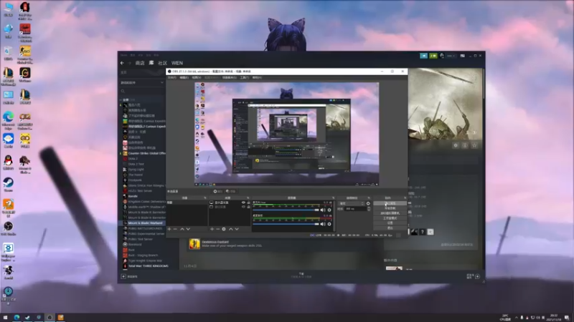The height and width of the screenshot is (322, 574).
Task: Toggle visibility of display capture source
Action: (243, 203)
